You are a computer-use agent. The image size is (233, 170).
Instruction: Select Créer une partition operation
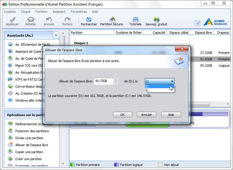[x=25, y=159]
